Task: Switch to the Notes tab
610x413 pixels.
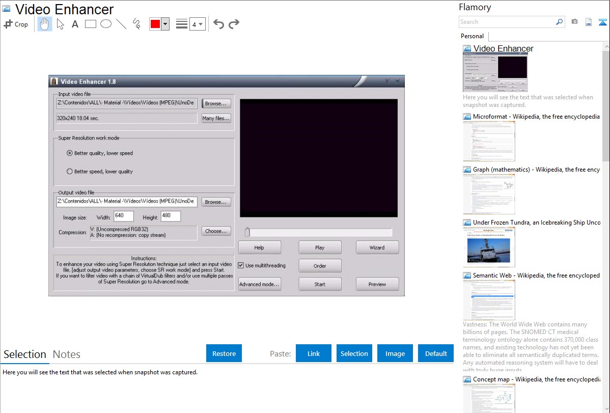Action: click(x=67, y=354)
